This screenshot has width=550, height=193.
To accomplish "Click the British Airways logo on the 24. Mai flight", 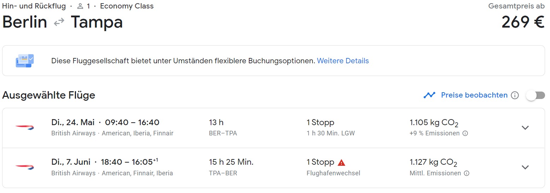I will pos(24,128).
